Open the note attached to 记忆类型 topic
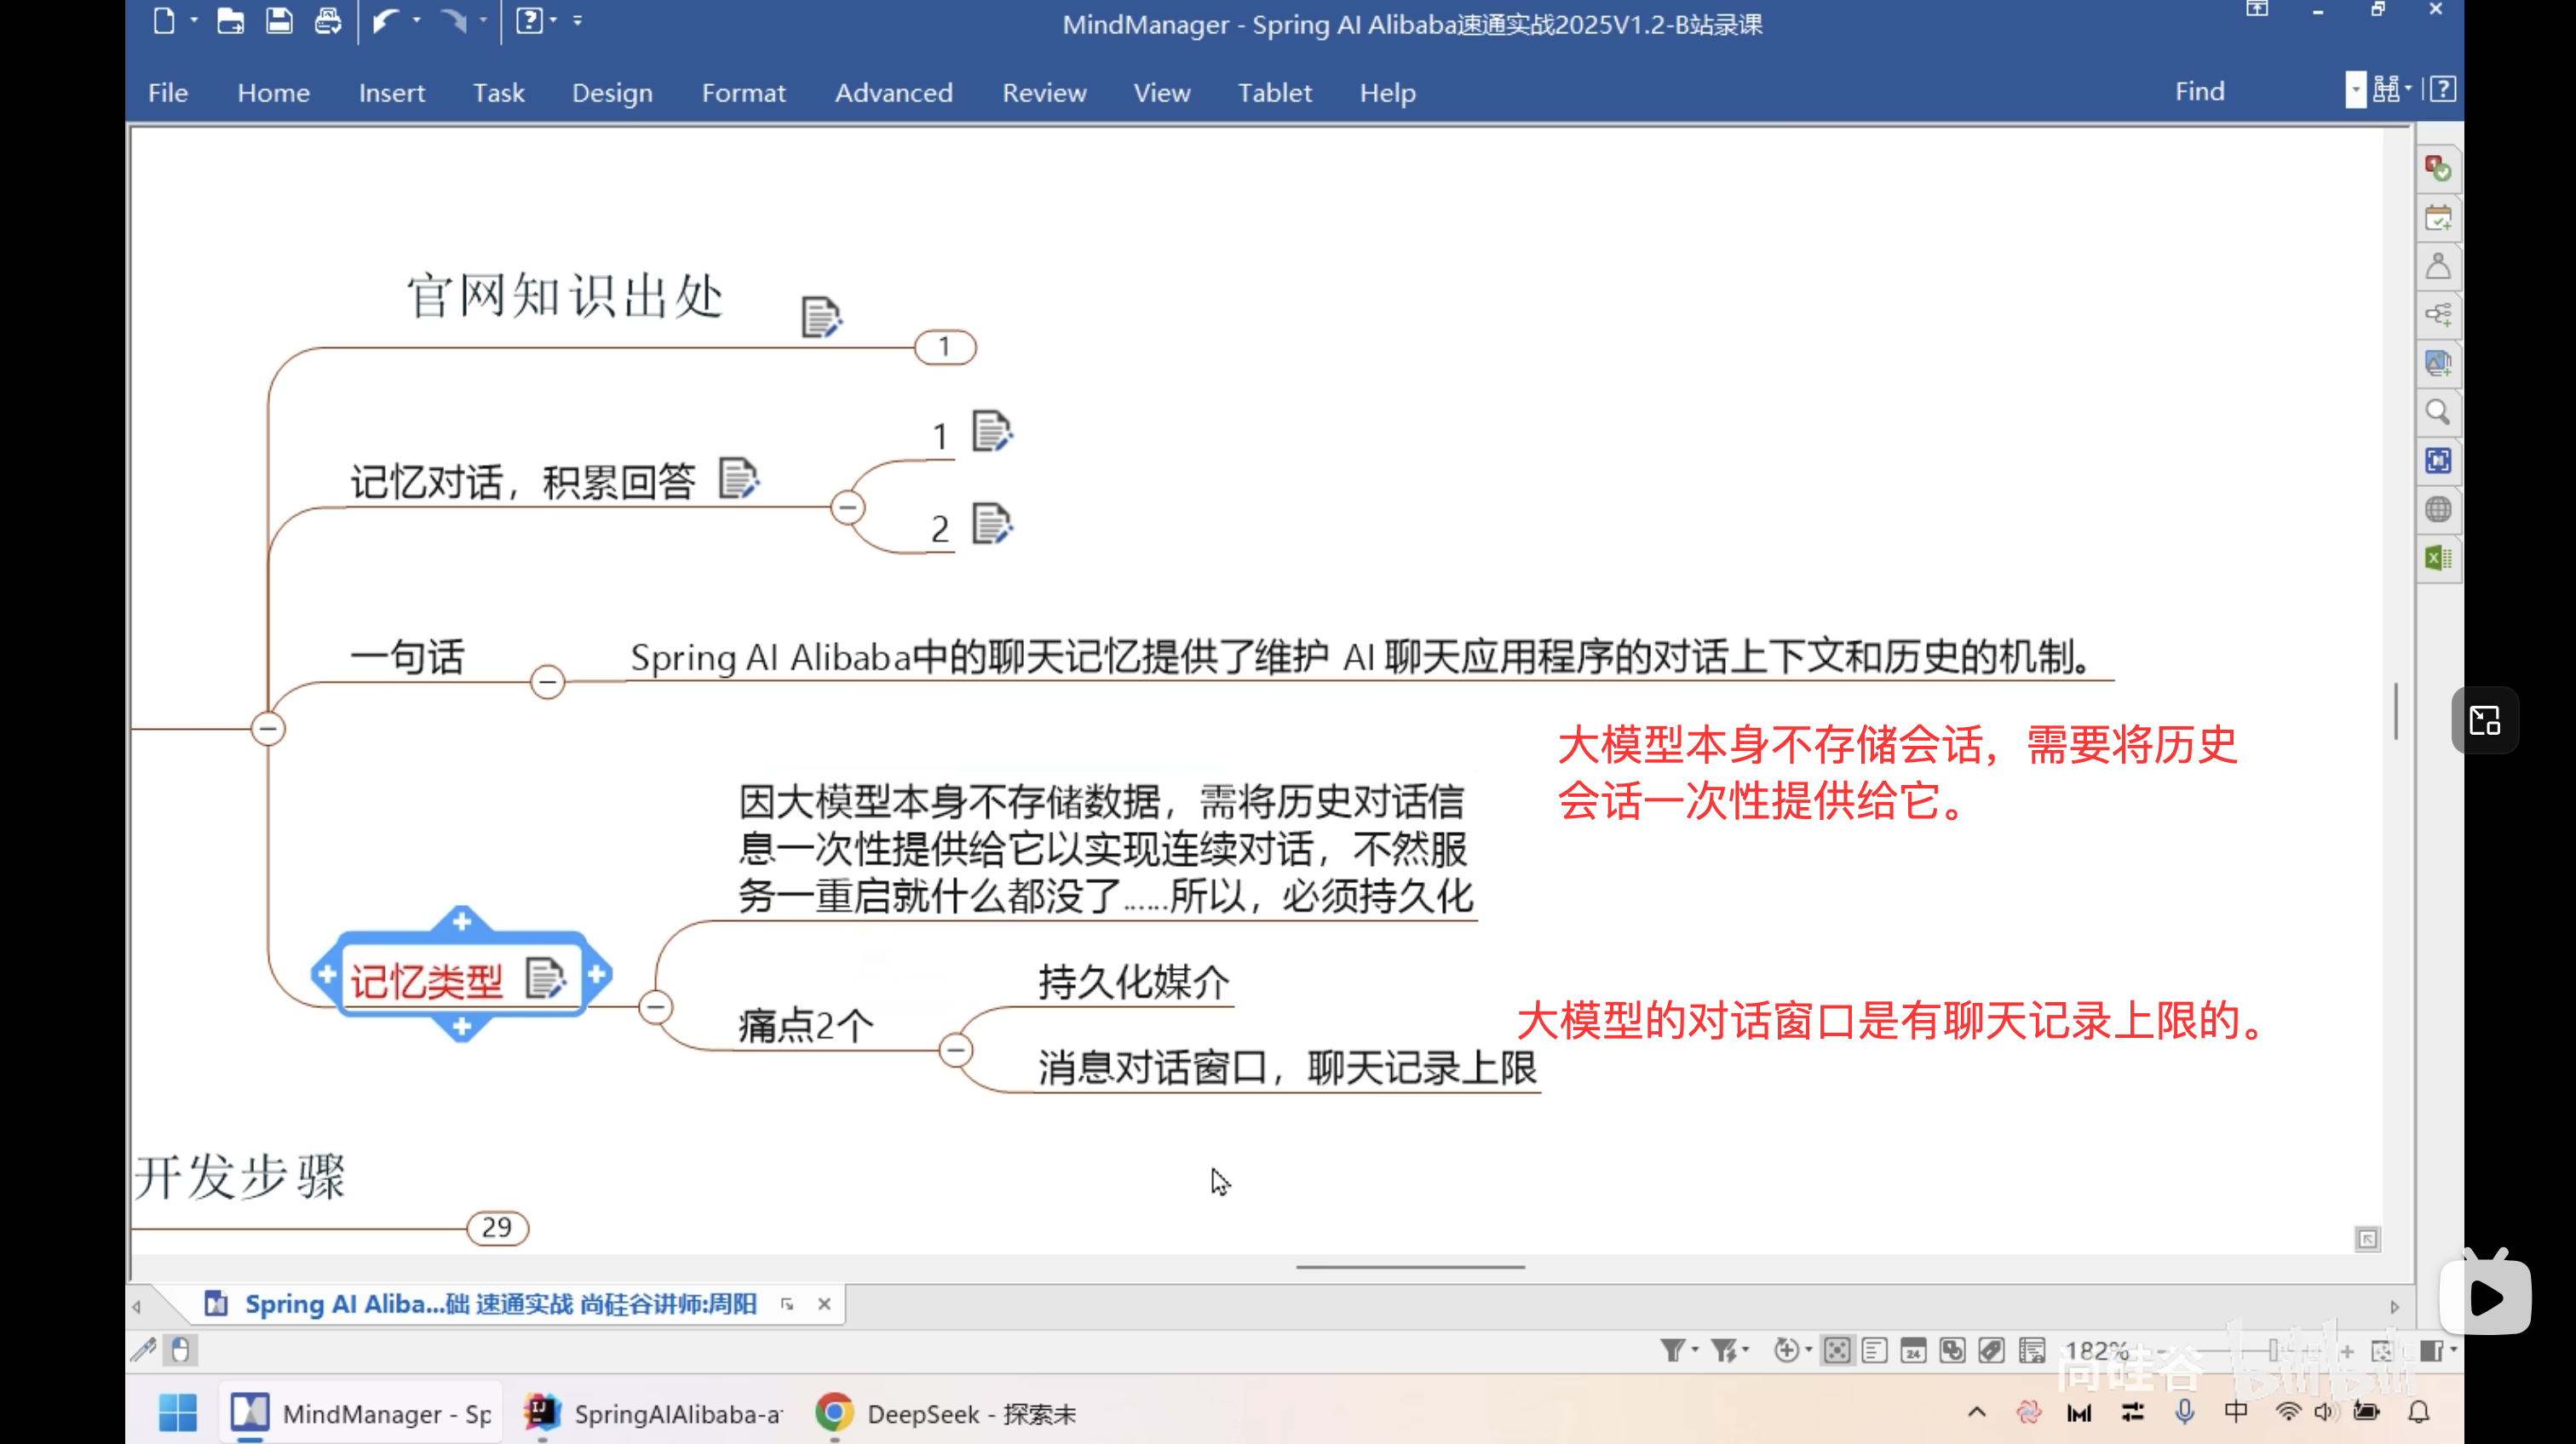Image resolution: width=2576 pixels, height=1444 pixels. tap(546, 977)
